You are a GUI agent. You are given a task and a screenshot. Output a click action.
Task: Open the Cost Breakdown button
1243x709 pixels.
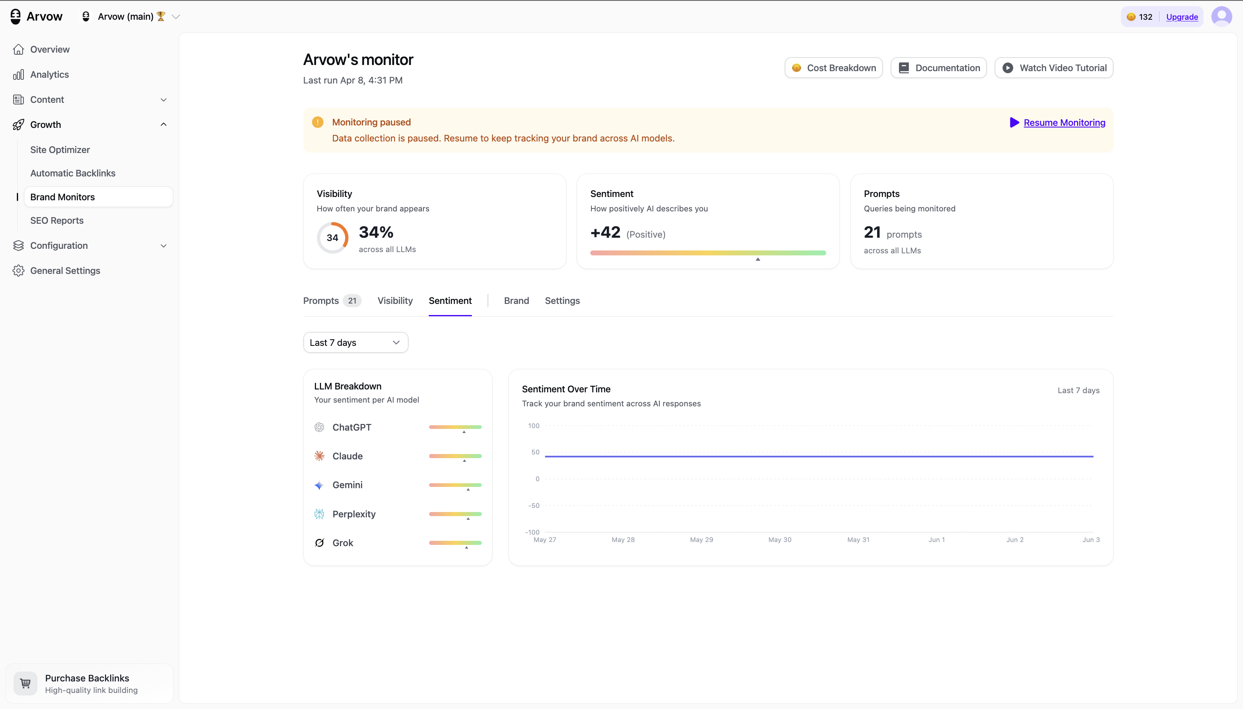click(x=834, y=68)
